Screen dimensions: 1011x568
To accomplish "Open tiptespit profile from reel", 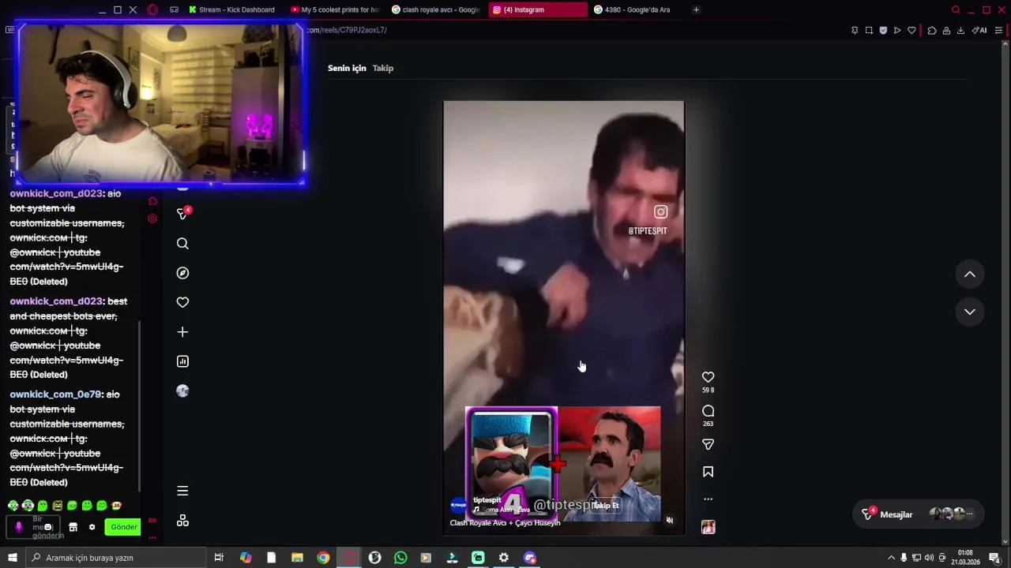I will tap(487, 500).
